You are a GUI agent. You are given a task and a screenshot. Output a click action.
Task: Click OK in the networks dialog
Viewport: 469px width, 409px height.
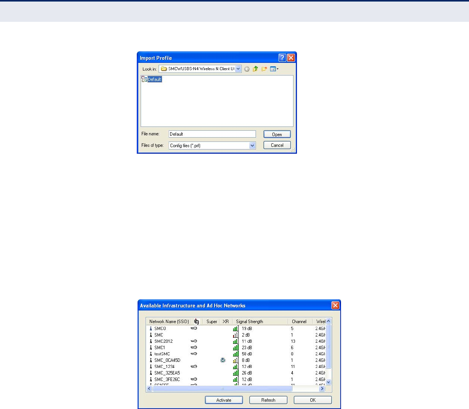click(313, 400)
